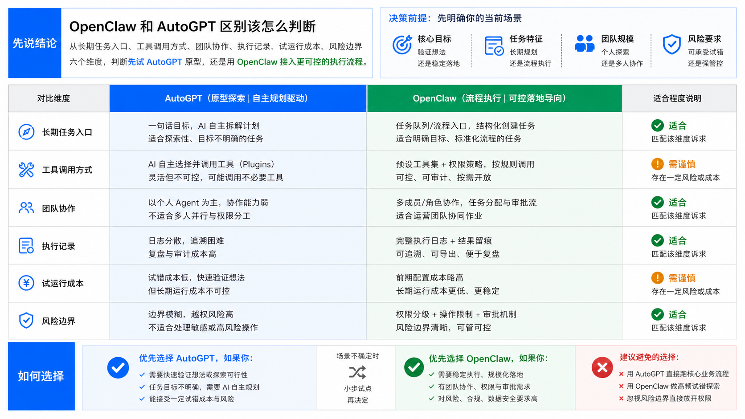
Task: Click green OpenClaw 接入更可控的执行流程 text
Action: pos(300,62)
